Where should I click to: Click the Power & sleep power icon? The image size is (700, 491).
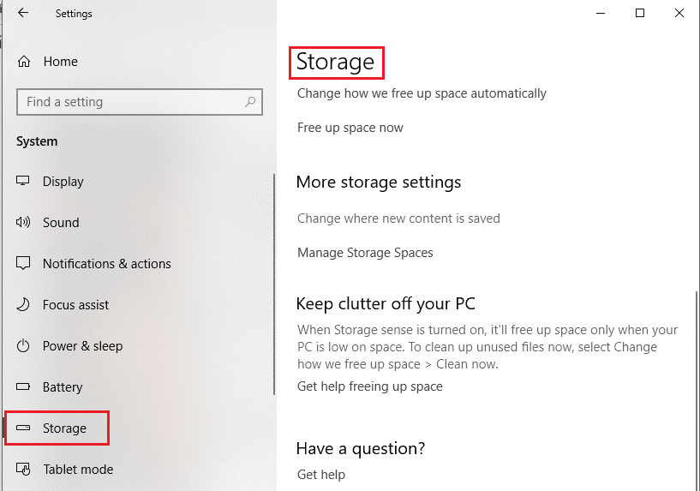tap(23, 345)
